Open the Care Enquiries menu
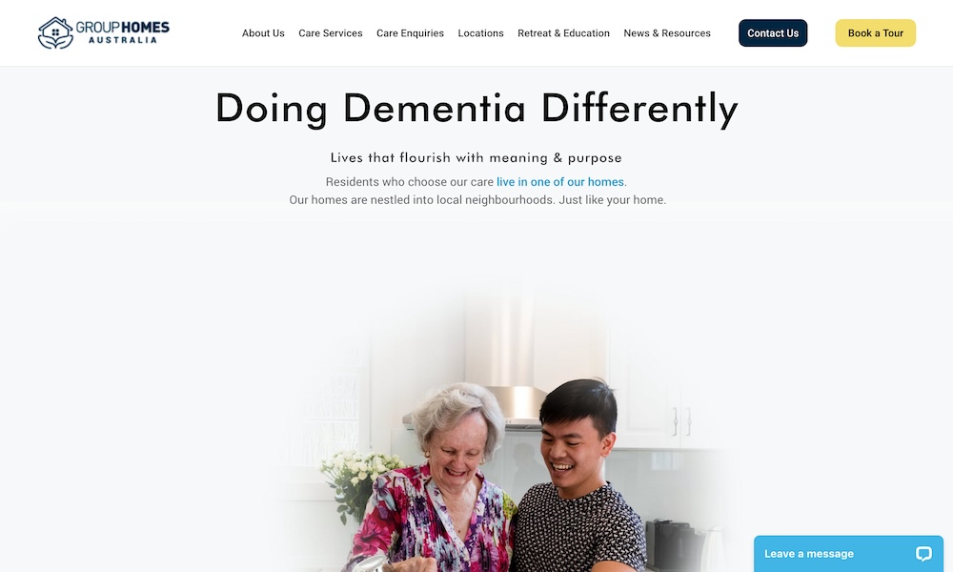This screenshot has width=953, height=572. (x=410, y=32)
